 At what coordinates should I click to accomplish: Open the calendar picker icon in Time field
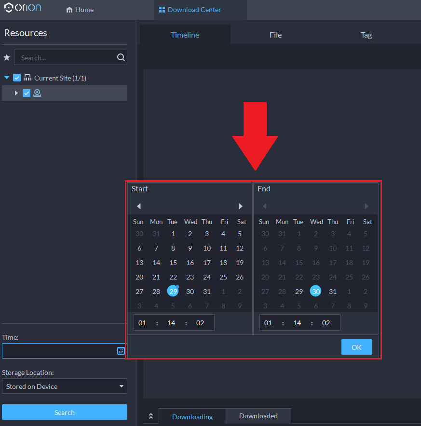point(121,351)
